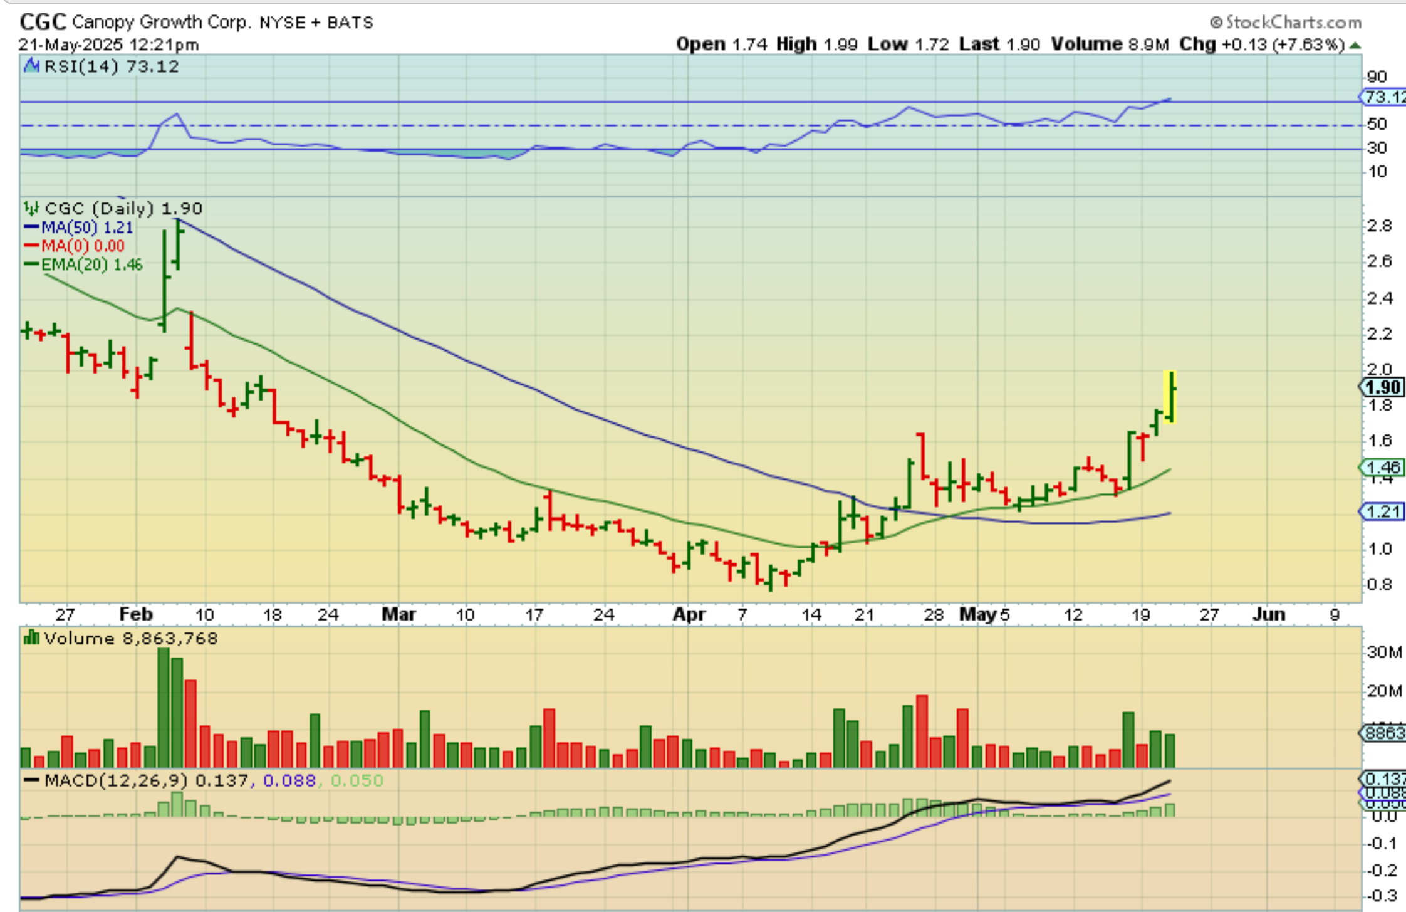
Task: Click the black MACD legend line marker
Action: pos(31,781)
